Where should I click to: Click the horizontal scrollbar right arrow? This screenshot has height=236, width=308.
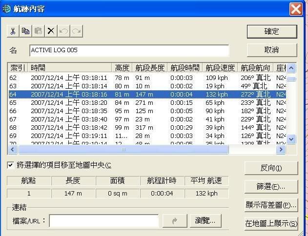(x=281, y=150)
